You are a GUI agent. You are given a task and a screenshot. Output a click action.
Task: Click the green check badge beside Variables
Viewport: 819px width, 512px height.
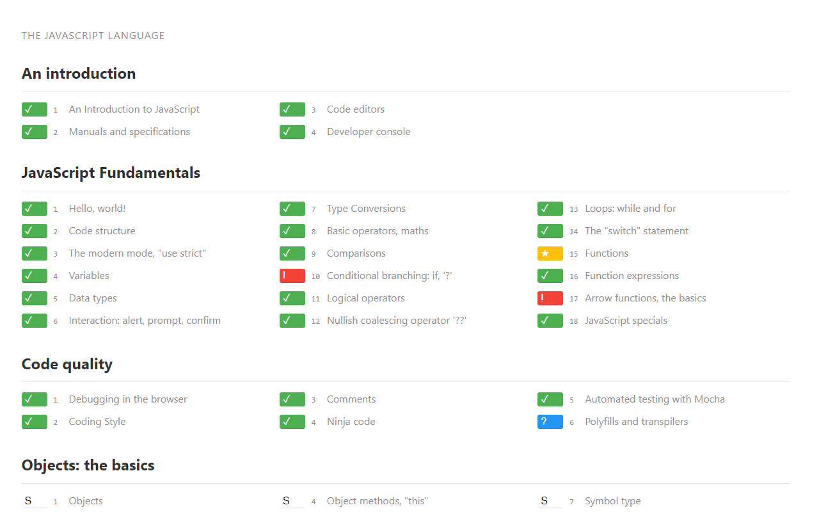click(x=35, y=276)
